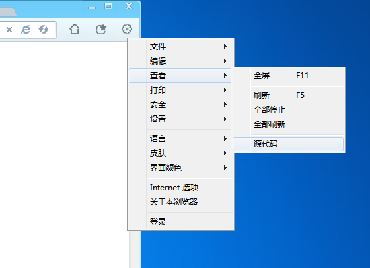Expand the arrow beside 语言
Image resolution: width=370 pixels, height=268 pixels.
[x=225, y=139]
